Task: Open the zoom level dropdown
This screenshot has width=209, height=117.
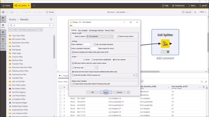Action: (x=202, y=12)
